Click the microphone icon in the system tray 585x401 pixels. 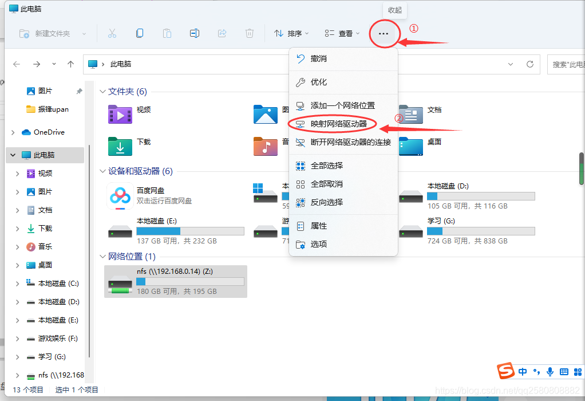pyautogui.click(x=550, y=372)
